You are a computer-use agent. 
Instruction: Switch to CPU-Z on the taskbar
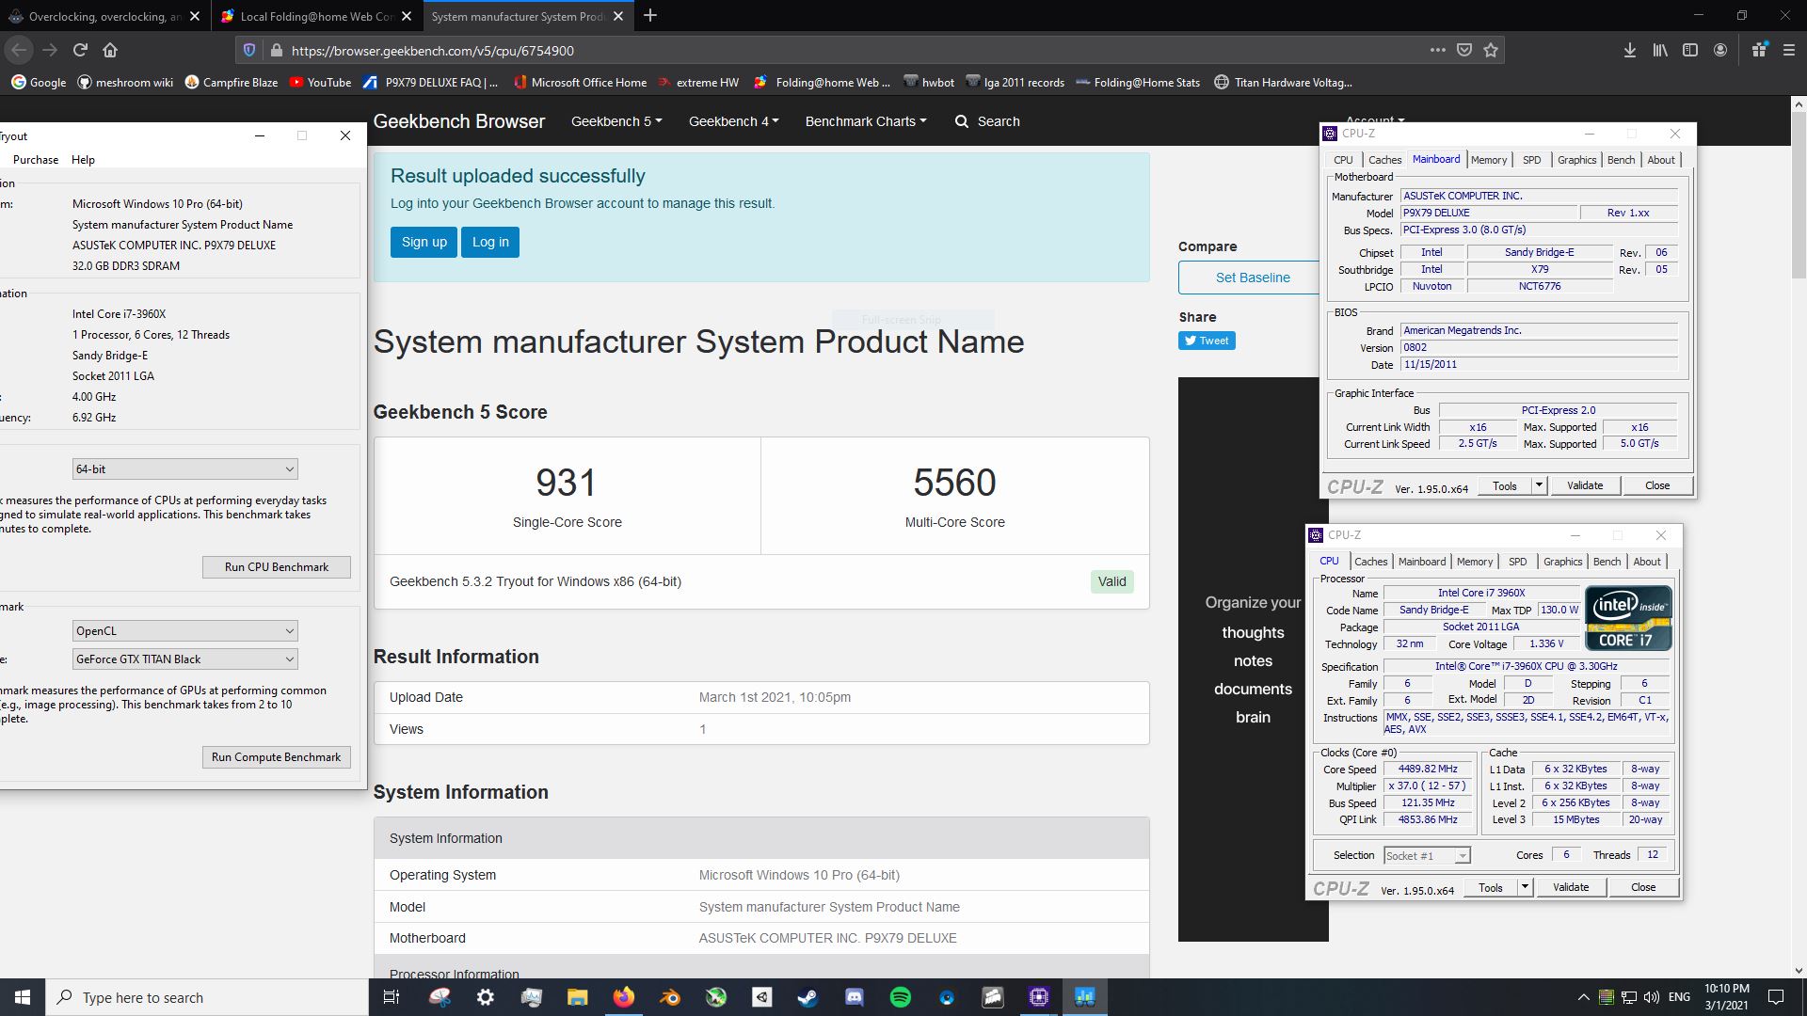(x=1038, y=997)
